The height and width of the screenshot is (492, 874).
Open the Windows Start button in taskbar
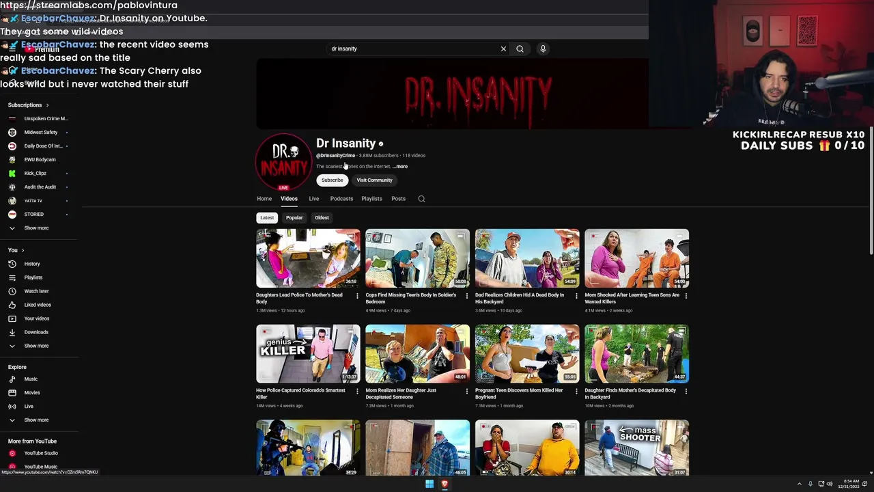click(429, 484)
